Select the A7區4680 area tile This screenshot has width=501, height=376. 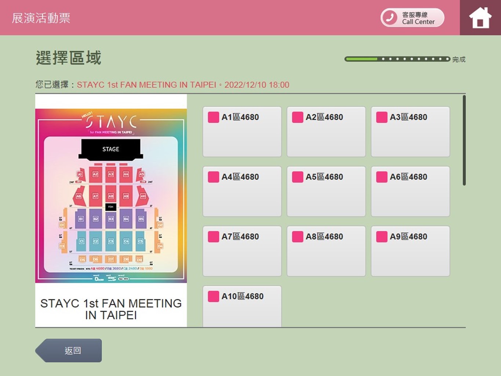[x=242, y=251]
